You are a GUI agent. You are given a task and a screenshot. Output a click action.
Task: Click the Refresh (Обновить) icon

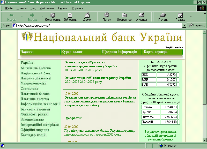(x=70, y=15)
